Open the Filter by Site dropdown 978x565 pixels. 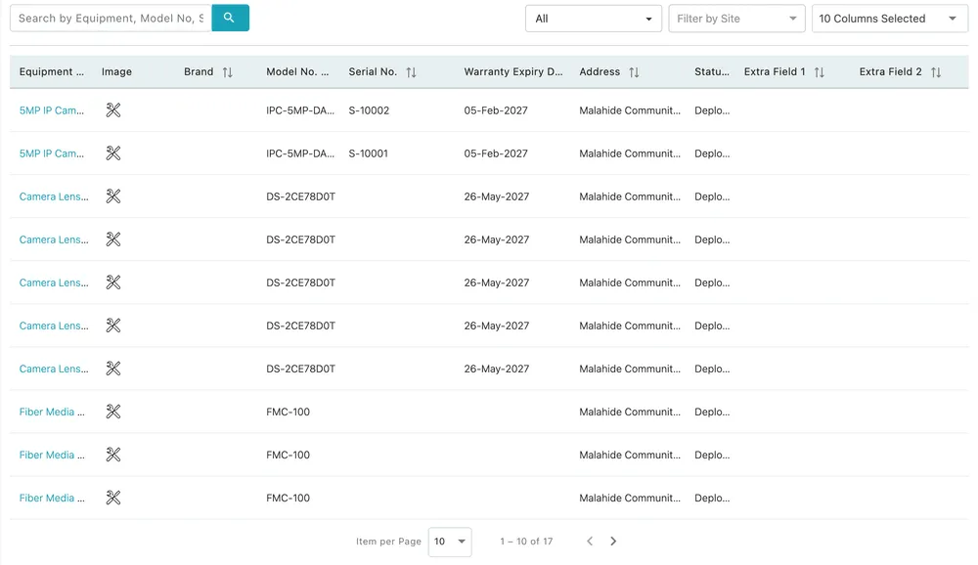point(736,19)
